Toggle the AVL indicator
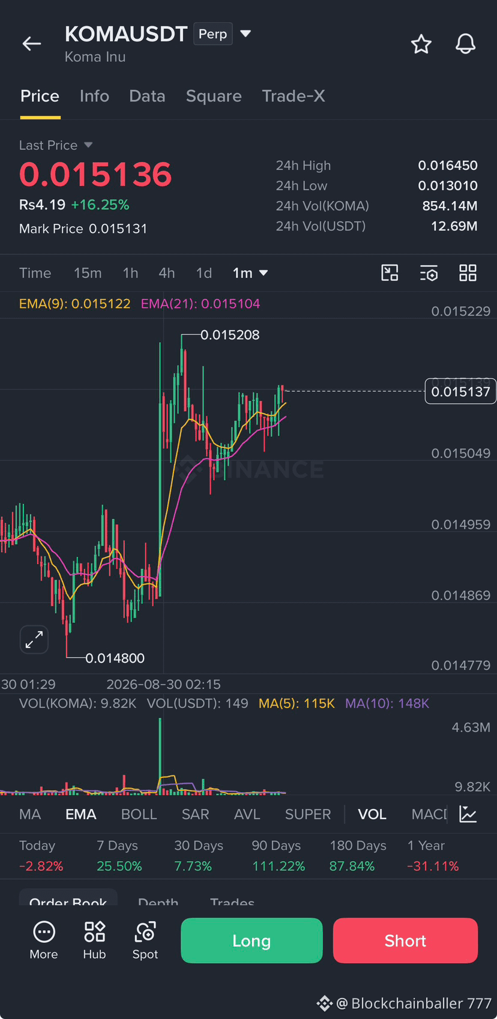The width and height of the screenshot is (497, 1019). pos(247,814)
